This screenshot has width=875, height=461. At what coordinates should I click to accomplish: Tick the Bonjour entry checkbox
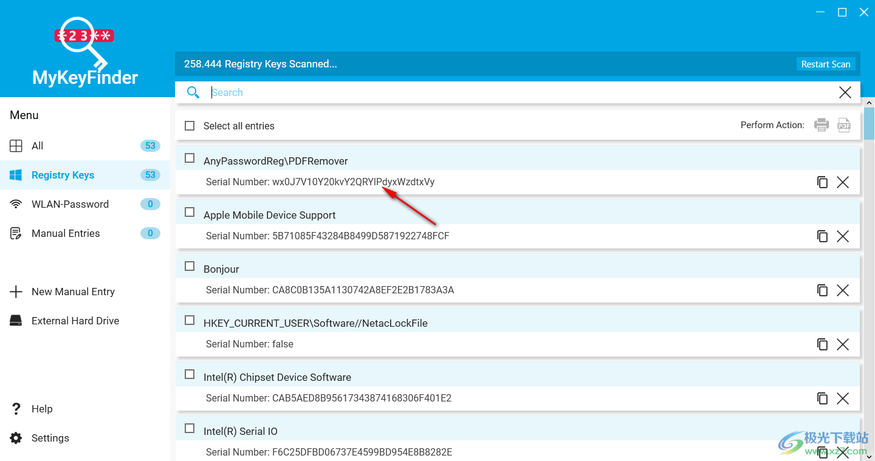(x=190, y=266)
